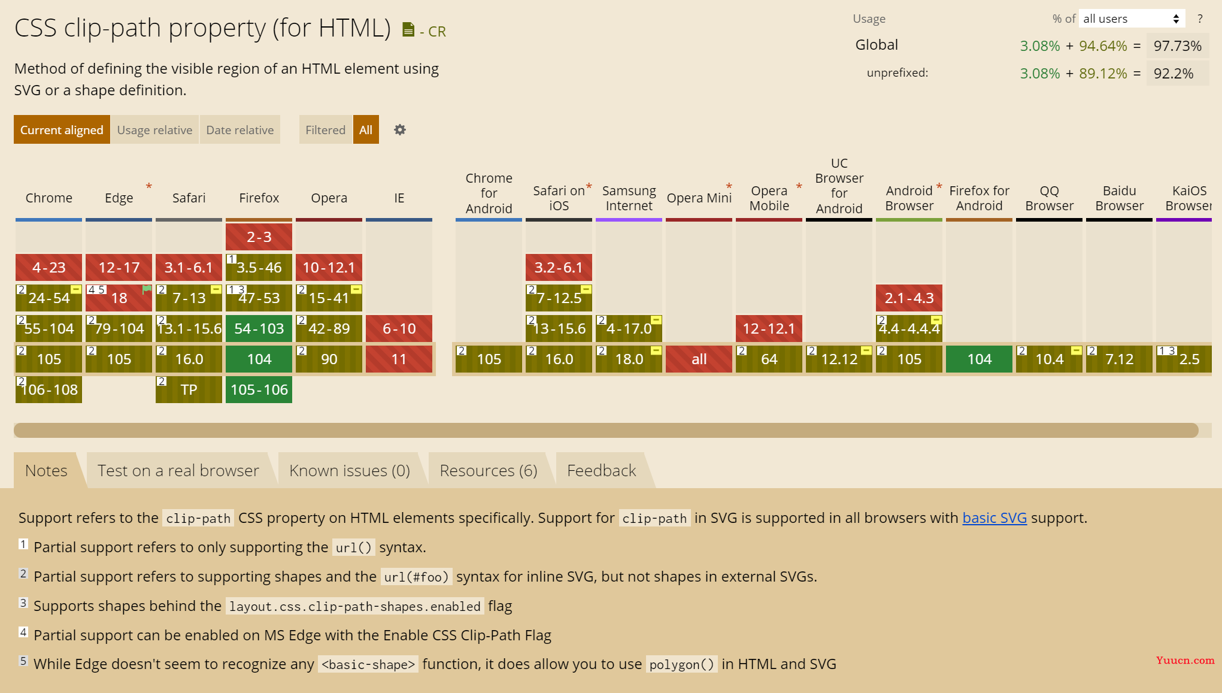Click the question mark help icon
Screen dimensions: 1222x693
tap(1200, 19)
